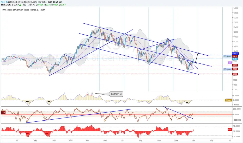Click the BATMAN :) callout annotation
243x143 pixels.
click(x=116, y=94)
